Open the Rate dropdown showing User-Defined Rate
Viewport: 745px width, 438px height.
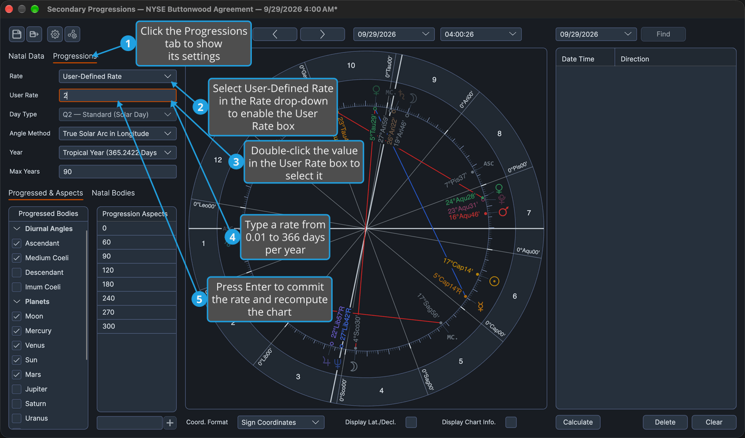[118, 76]
